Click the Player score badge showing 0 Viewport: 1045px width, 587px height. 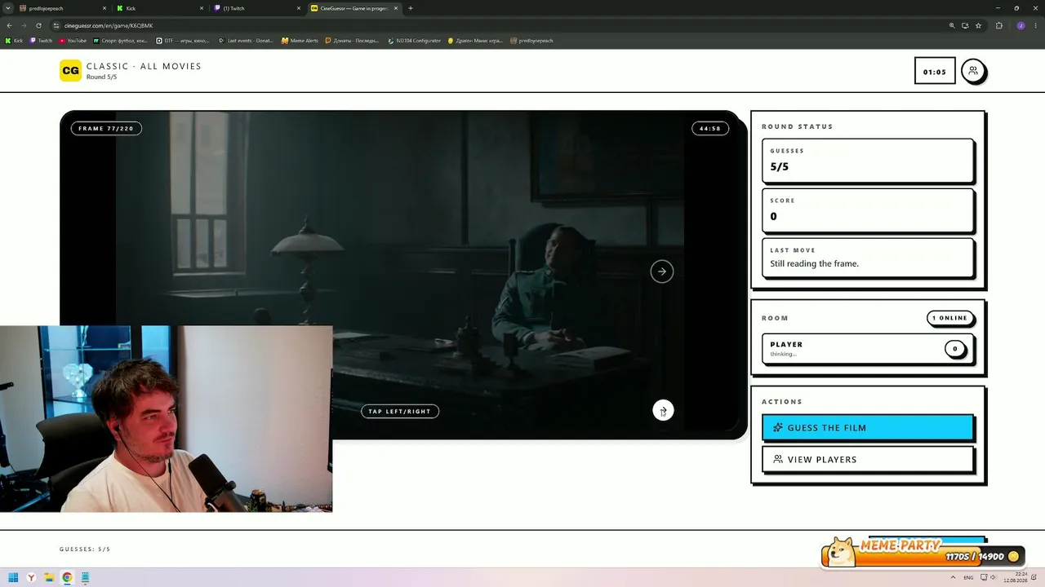pos(955,349)
